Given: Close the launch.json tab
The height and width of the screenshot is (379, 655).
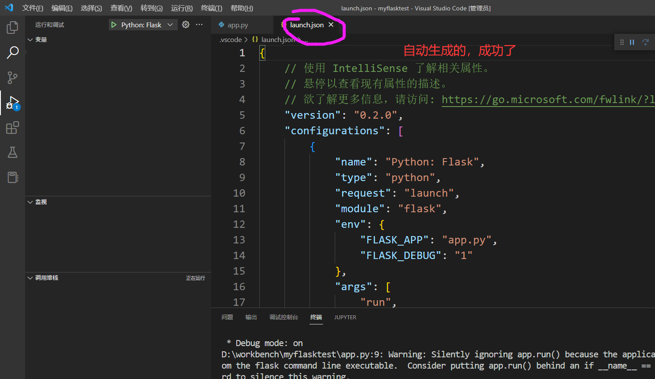Looking at the screenshot, I should point(331,25).
